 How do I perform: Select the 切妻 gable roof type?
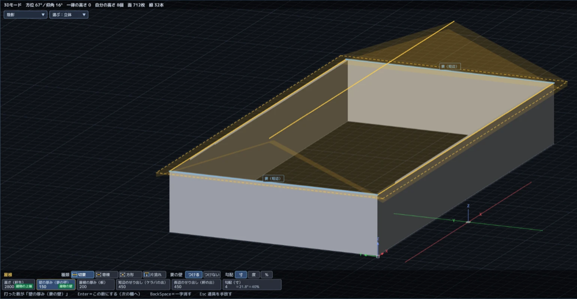click(x=82, y=275)
